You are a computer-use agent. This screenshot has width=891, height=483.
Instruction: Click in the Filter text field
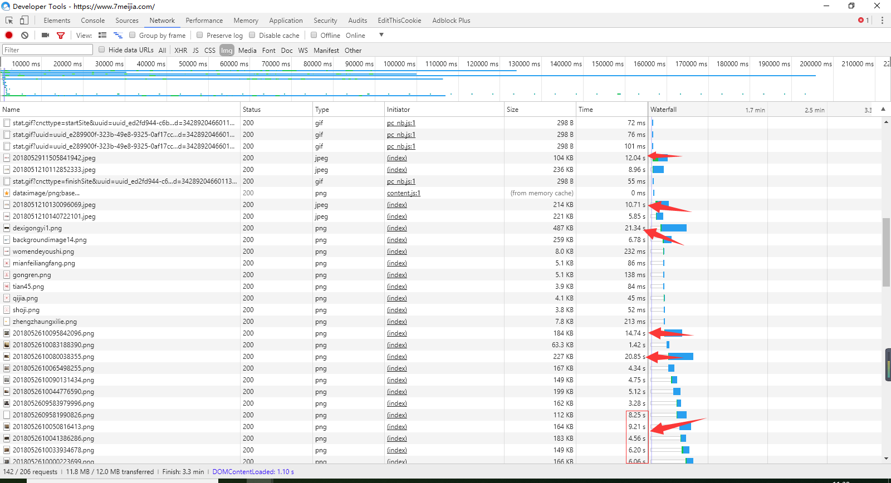[x=47, y=50]
